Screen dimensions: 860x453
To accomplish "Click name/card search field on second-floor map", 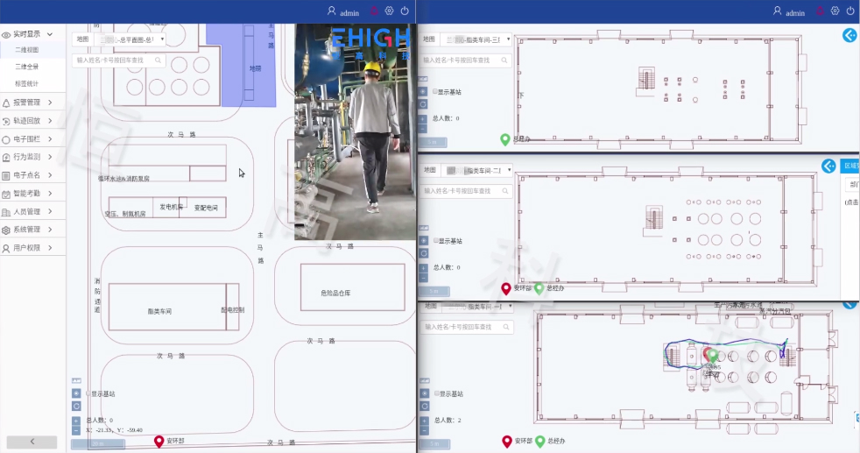I will coord(467,191).
